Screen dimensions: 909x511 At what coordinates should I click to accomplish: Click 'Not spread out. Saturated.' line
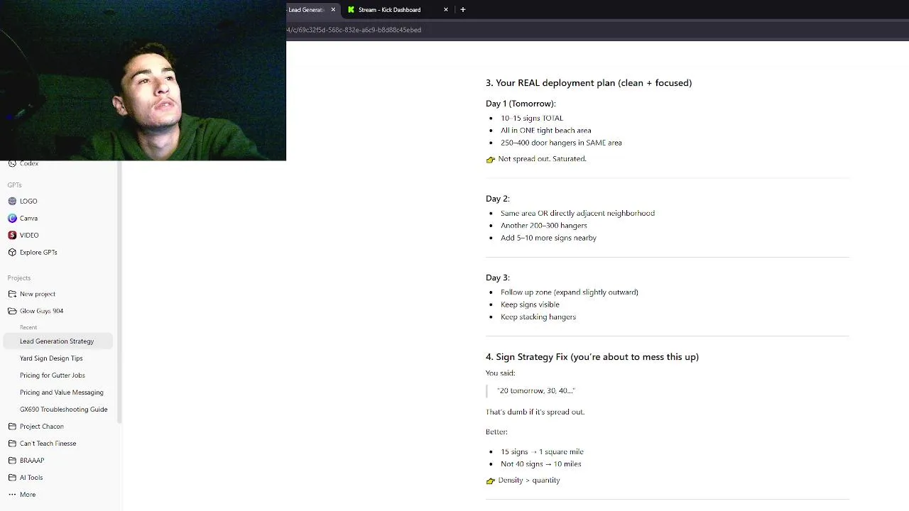pyautogui.click(x=542, y=159)
